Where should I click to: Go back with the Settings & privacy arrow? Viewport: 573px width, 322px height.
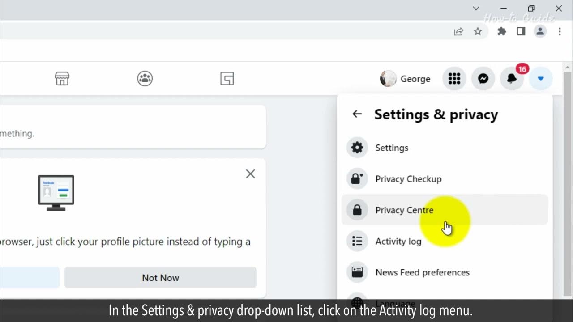coord(357,114)
